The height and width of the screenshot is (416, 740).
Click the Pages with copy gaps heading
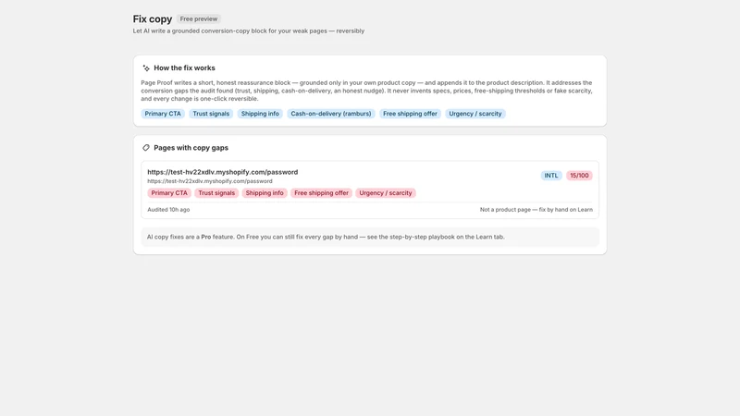[191, 148]
